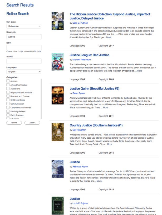
Task: Click Copyright: 2016 text
Action: coord(106,190)
